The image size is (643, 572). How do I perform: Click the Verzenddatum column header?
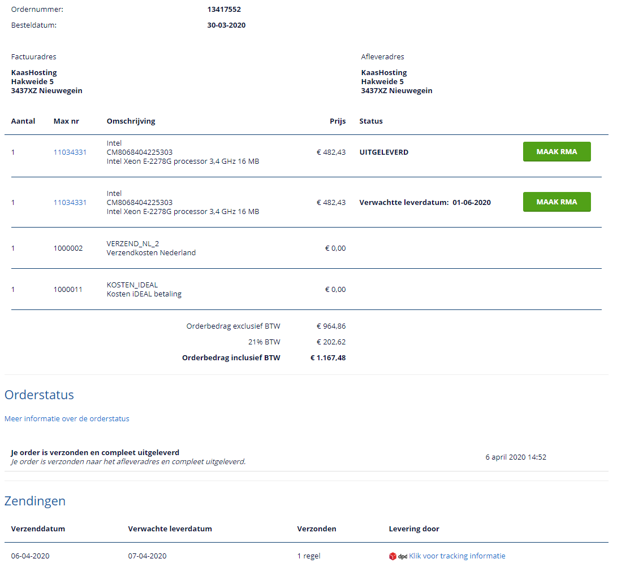click(x=38, y=529)
